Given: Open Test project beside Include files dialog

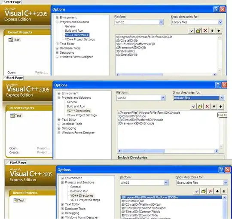Looking at the screenshot, I should pyautogui.click(x=16, y=116).
